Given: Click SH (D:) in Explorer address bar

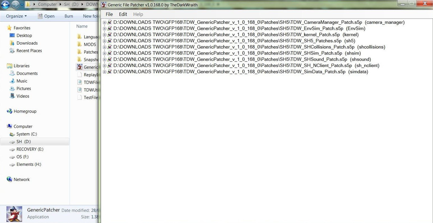Looking at the screenshot, I should click(x=71, y=4).
